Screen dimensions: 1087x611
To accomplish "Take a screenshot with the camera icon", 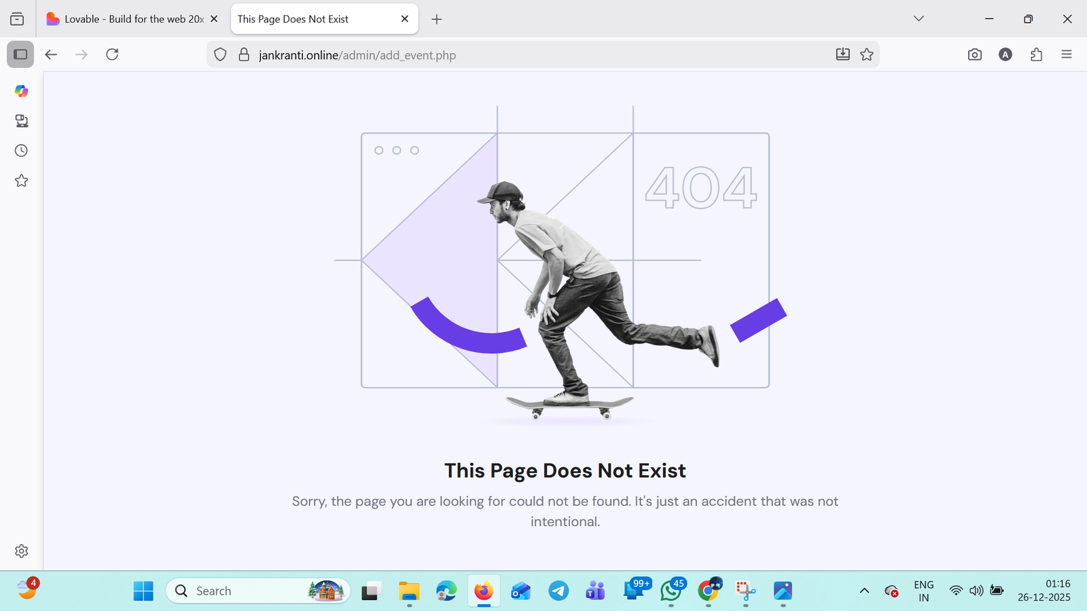I will click(974, 54).
